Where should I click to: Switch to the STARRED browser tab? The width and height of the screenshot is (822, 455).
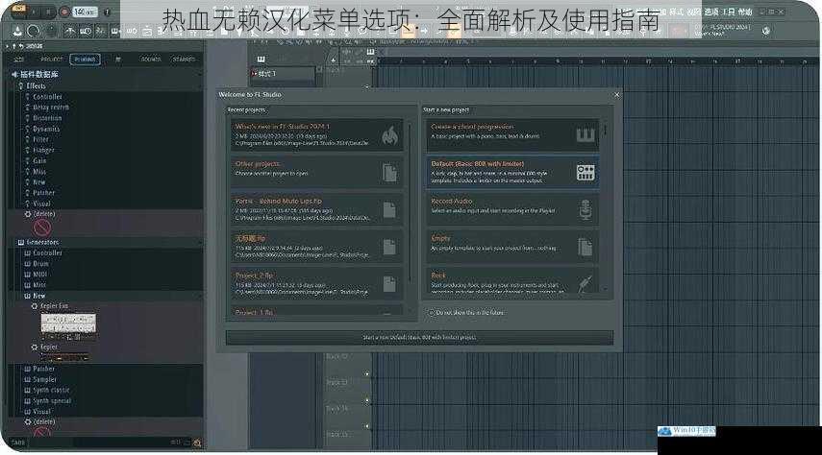point(184,60)
